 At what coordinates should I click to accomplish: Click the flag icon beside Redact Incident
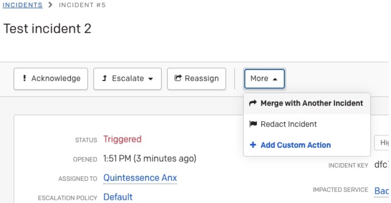pyautogui.click(x=253, y=124)
